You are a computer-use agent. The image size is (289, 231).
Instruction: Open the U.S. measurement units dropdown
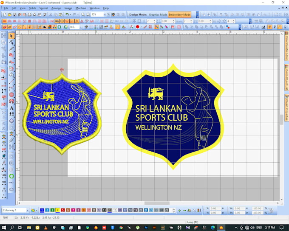pos(81,27)
